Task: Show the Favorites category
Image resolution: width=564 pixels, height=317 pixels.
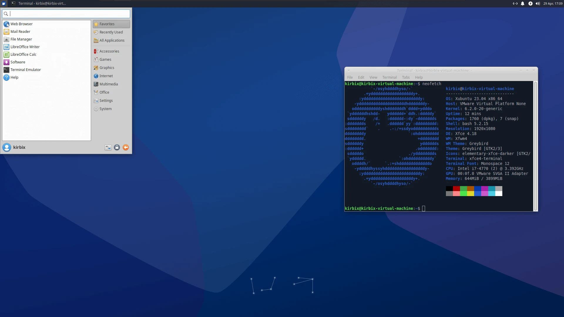Action: 107,24
